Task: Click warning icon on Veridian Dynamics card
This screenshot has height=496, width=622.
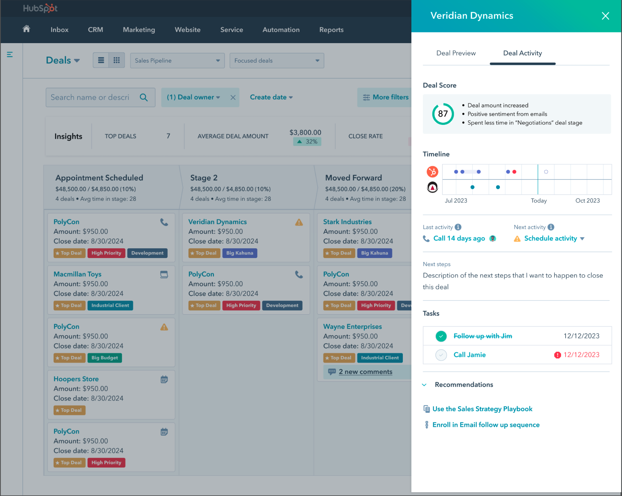Action: (x=299, y=222)
